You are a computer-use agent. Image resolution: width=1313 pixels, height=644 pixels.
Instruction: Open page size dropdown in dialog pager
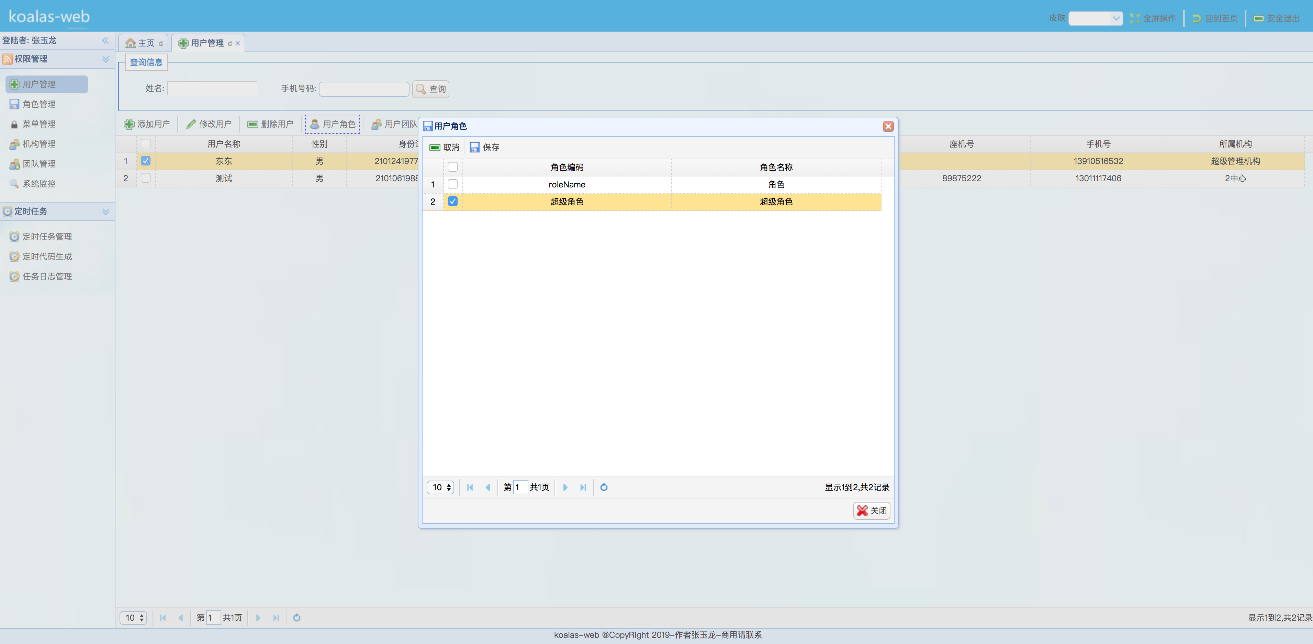[440, 487]
